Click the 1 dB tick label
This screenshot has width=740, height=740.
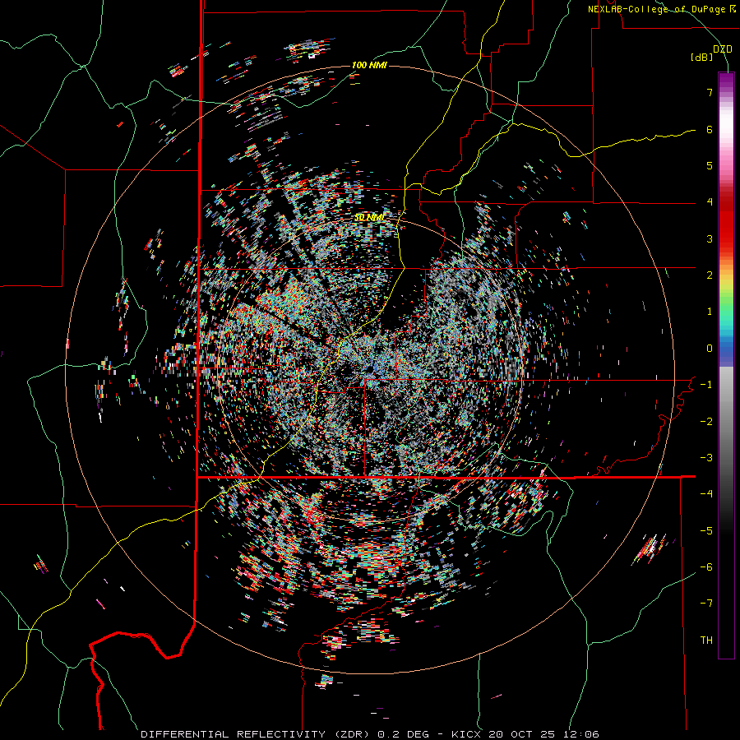710,312
